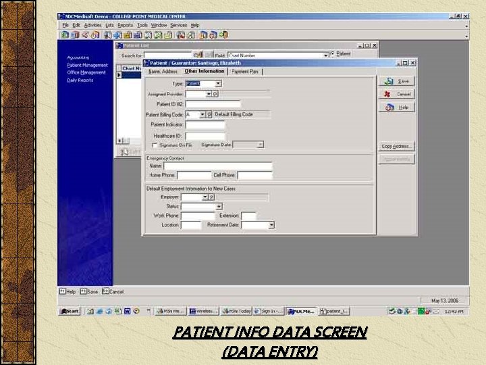Click Esc Cancel in the bottom status bar

click(113, 292)
